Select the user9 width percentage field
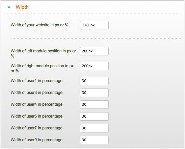The width and height of the screenshot is (185, 149). (94, 140)
